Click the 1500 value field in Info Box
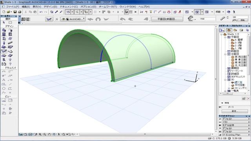The image size is (251, 141). tap(207, 19)
